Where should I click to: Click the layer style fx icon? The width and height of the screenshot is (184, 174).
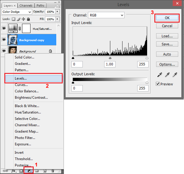(13, 171)
